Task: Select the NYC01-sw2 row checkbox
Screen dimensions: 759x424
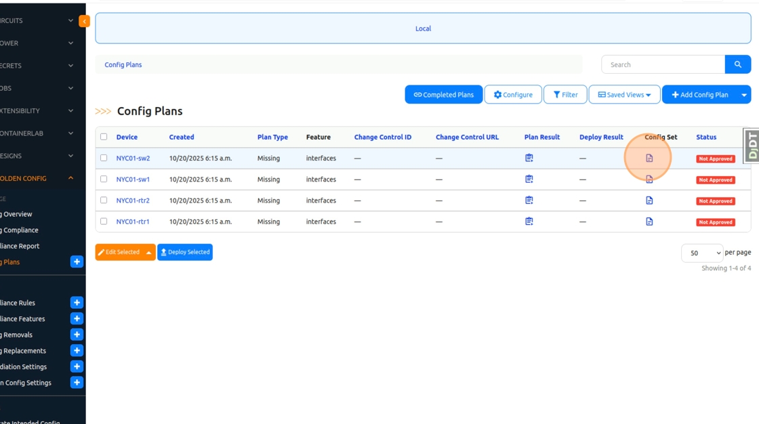Action: point(104,158)
